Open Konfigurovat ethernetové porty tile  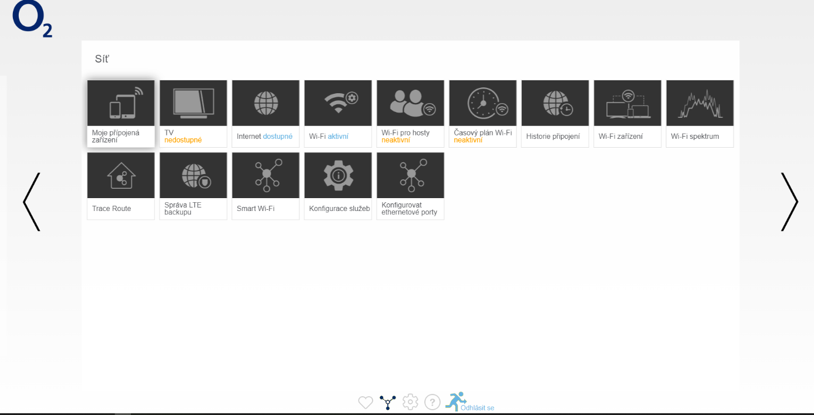(x=410, y=185)
